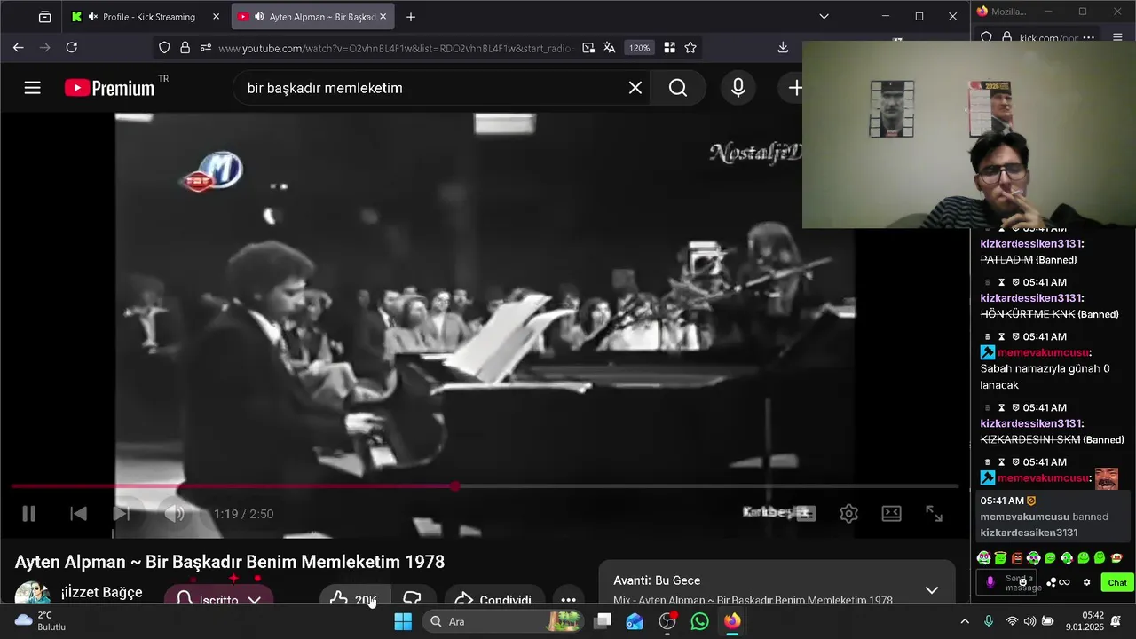The image size is (1136, 639).
Task: View site security padlock info
Action: pos(185,48)
